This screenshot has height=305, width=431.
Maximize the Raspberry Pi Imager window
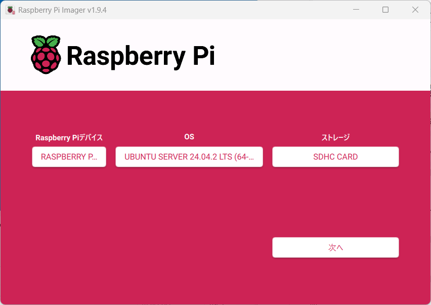click(x=385, y=10)
